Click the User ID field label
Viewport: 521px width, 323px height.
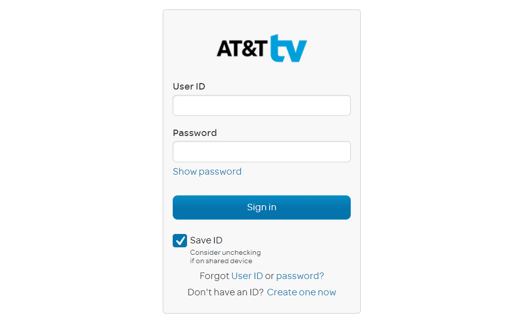[189, 87]
